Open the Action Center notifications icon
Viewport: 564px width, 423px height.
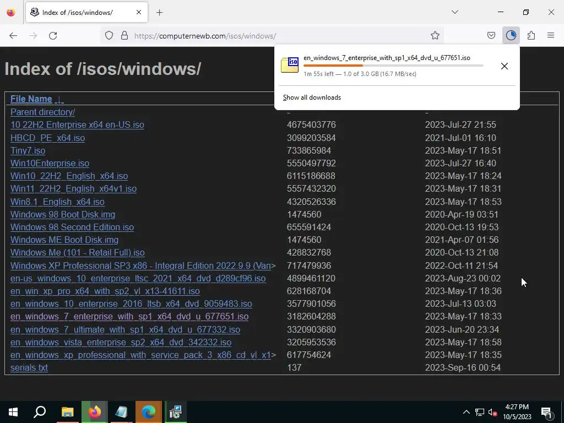point(546,412)
